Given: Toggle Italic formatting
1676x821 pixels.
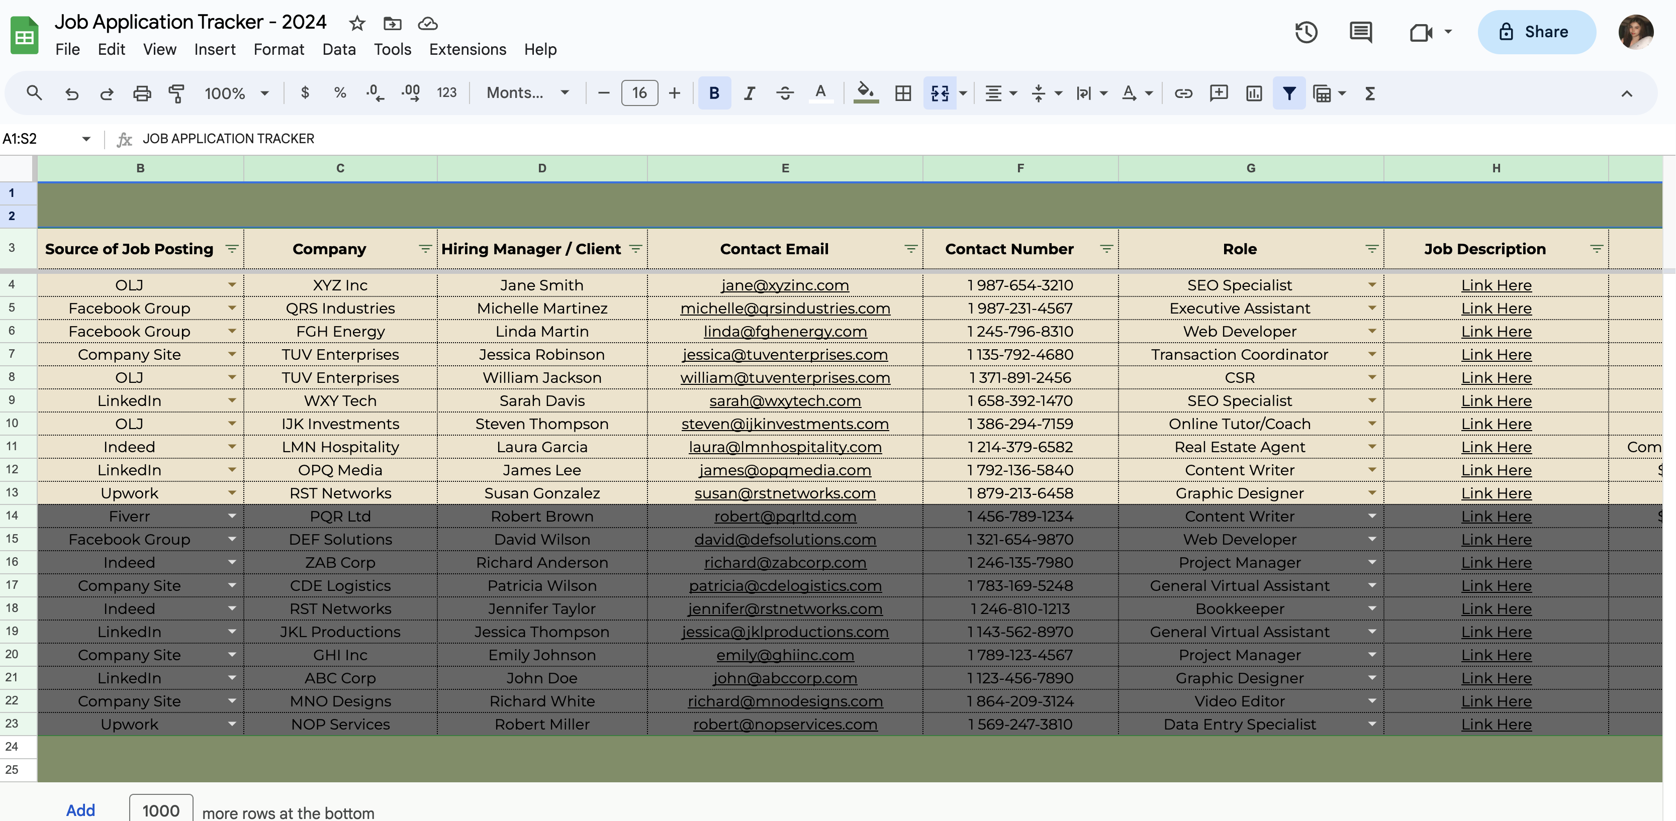Looking at the screenshot, I should point(750,93).
